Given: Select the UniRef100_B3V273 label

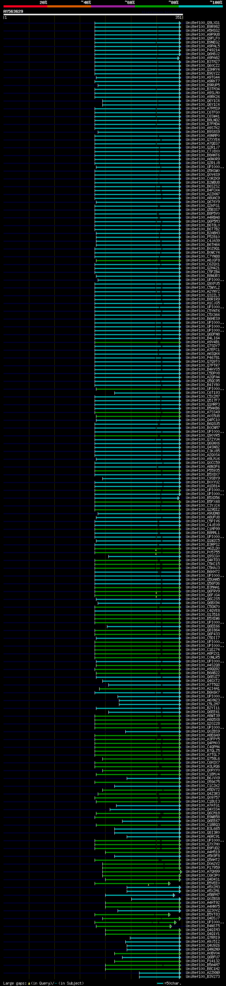Looking at the screenshot, I should click(x=203, y=976).
